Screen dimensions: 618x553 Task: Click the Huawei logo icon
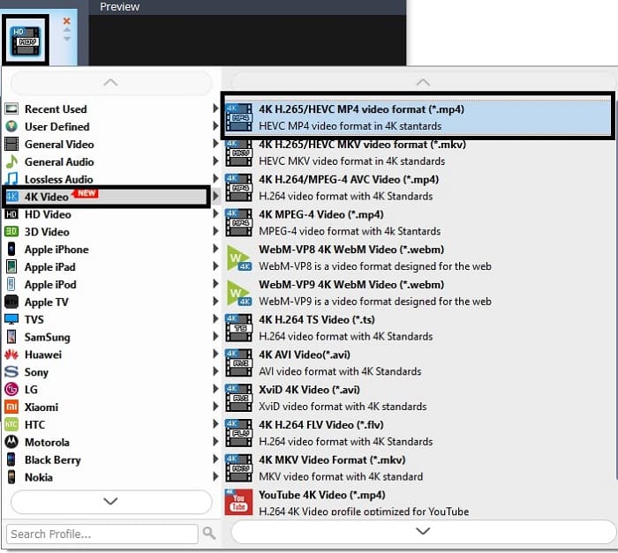coord(11,355)
